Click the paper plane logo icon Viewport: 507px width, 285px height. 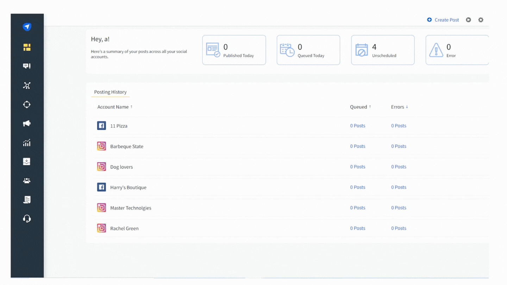27,27
